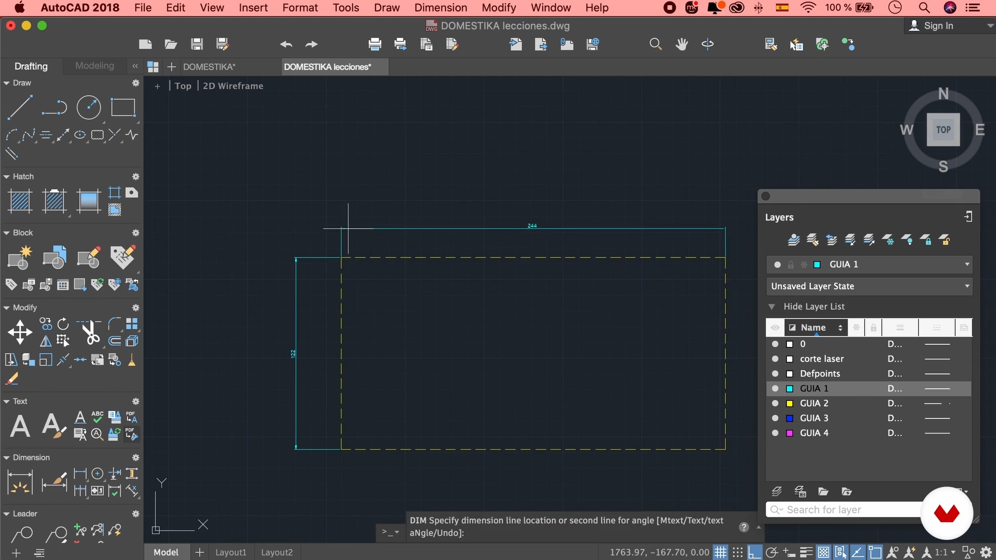Click TOP face of the ViewCube
This screenshot has height=560, width=996.
click(943, 130)
